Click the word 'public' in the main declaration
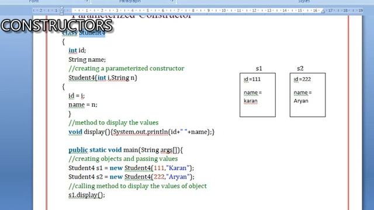The height and width of the screenshot is (210, 374). [78, 150]
